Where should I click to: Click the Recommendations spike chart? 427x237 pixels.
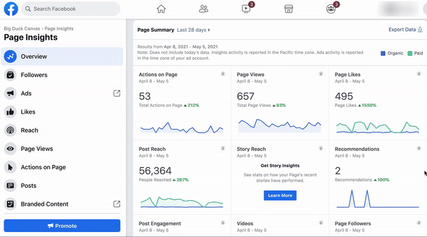coord(378,199)
